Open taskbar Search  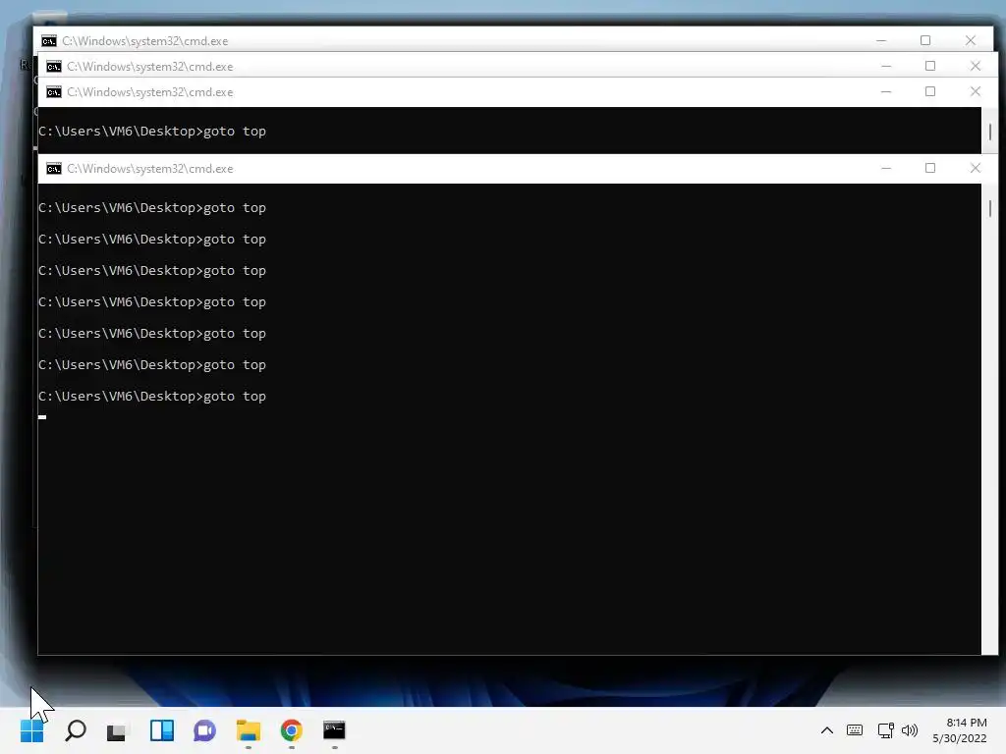[75, 730]
